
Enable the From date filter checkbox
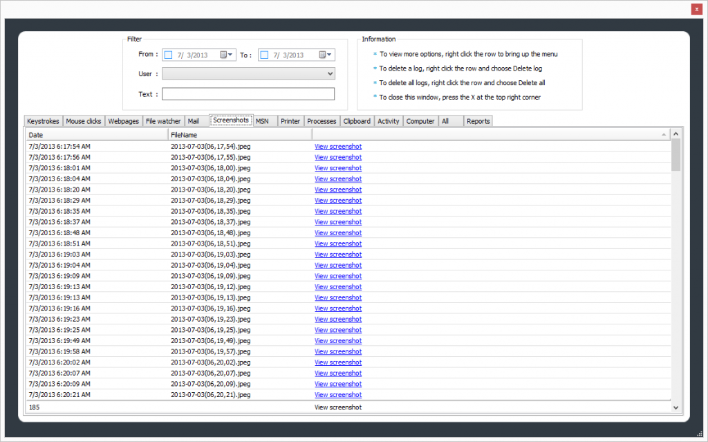coord(168,55)
